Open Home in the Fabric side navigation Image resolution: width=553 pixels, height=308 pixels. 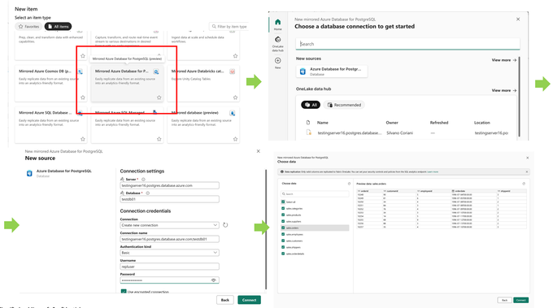[278, 24]
